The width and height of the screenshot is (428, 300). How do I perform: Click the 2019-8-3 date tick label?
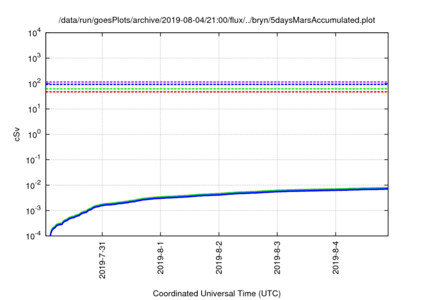tap(277, 258)
